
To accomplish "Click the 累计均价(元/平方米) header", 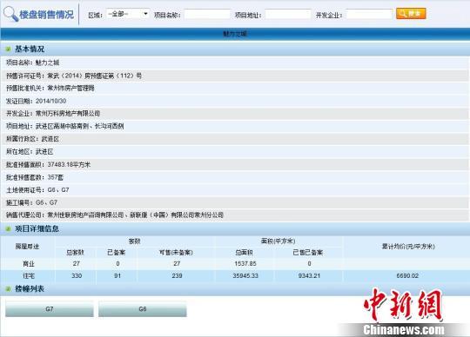I will pyautogui.click(x=408, y=247).
